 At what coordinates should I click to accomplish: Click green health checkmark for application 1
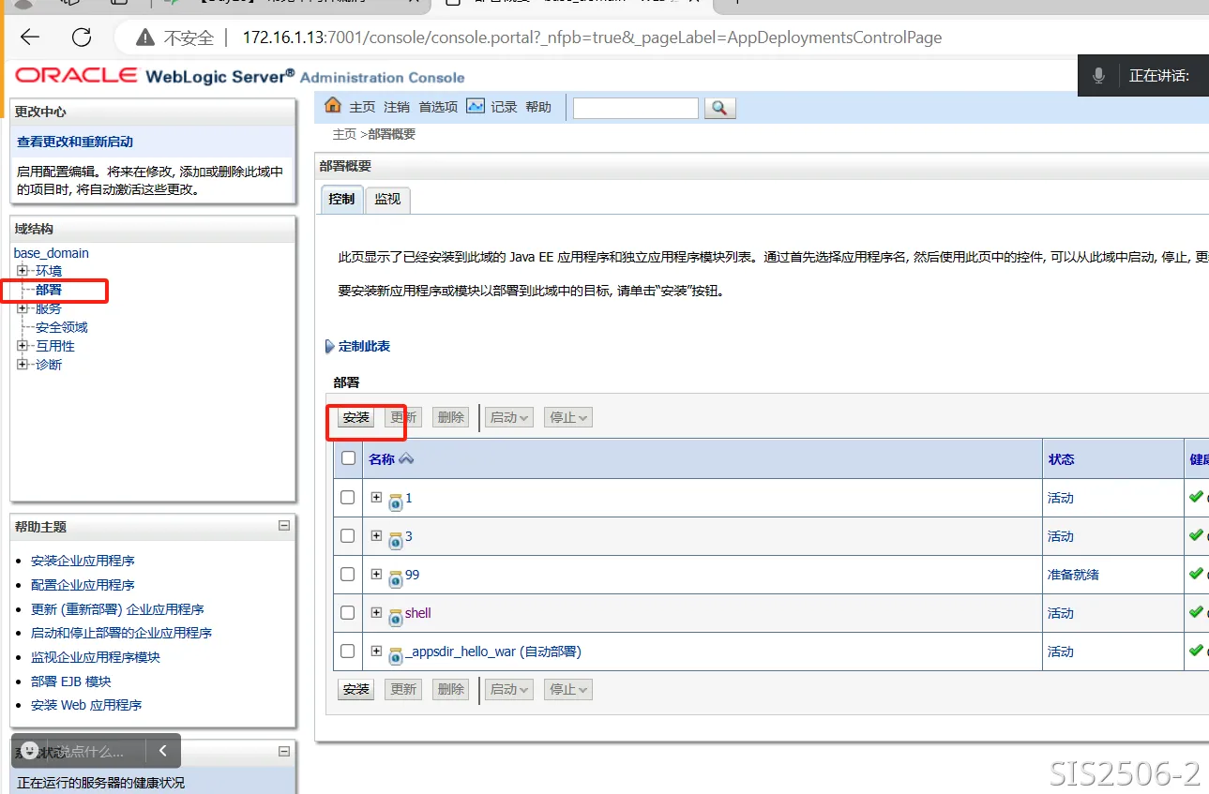tap(1196, 497)
